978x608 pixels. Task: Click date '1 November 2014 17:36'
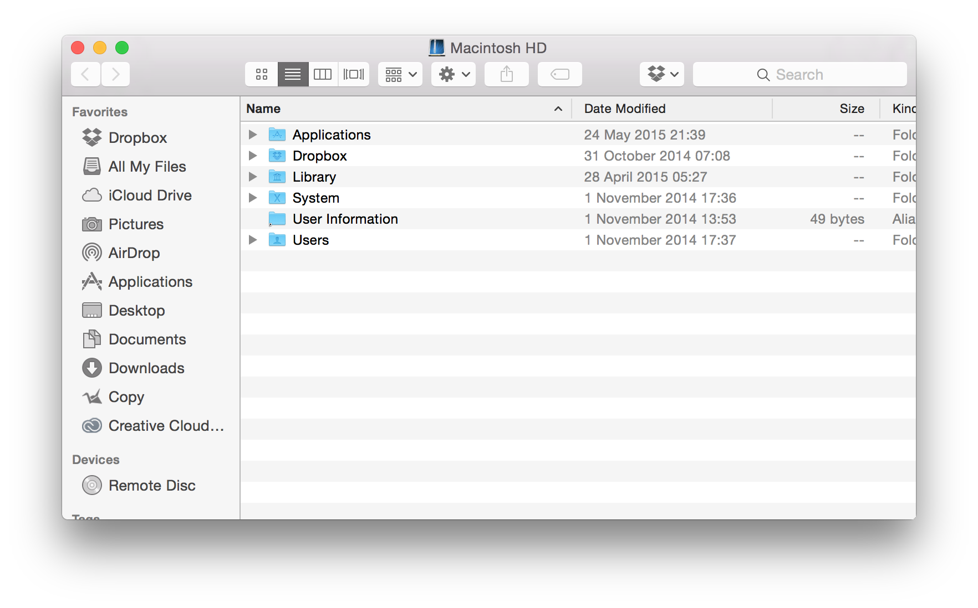tap(660, 198)
